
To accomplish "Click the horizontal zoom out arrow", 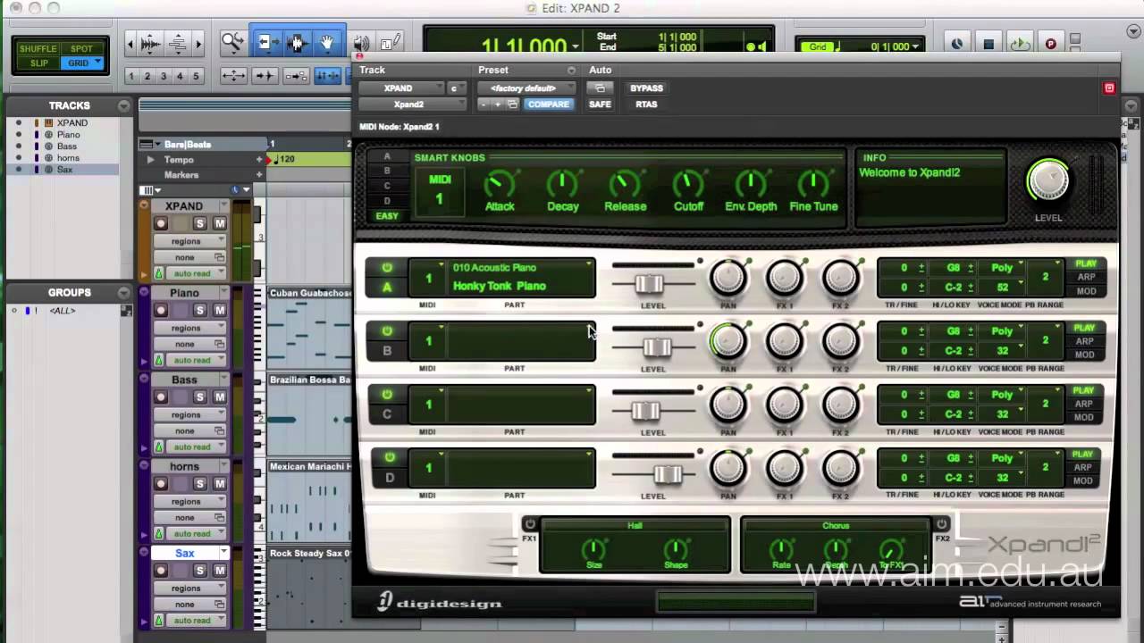I will [x=130, y=43].
